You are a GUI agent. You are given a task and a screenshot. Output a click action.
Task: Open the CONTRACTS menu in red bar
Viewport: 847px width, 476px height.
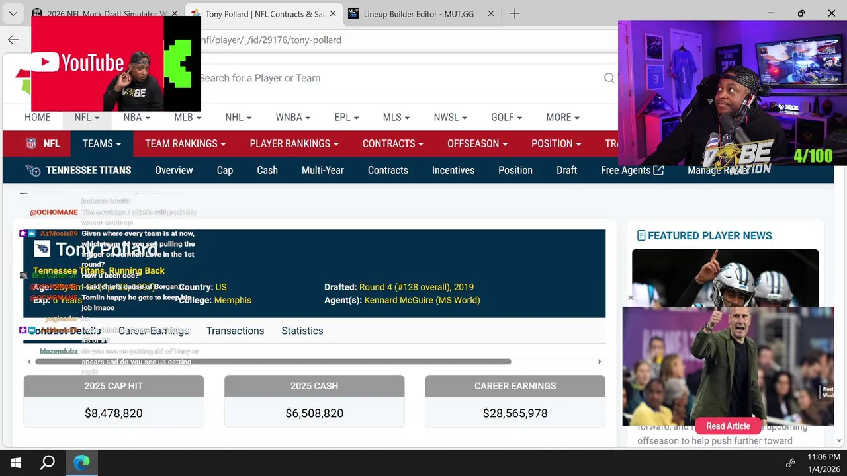[x=392, y=143]
